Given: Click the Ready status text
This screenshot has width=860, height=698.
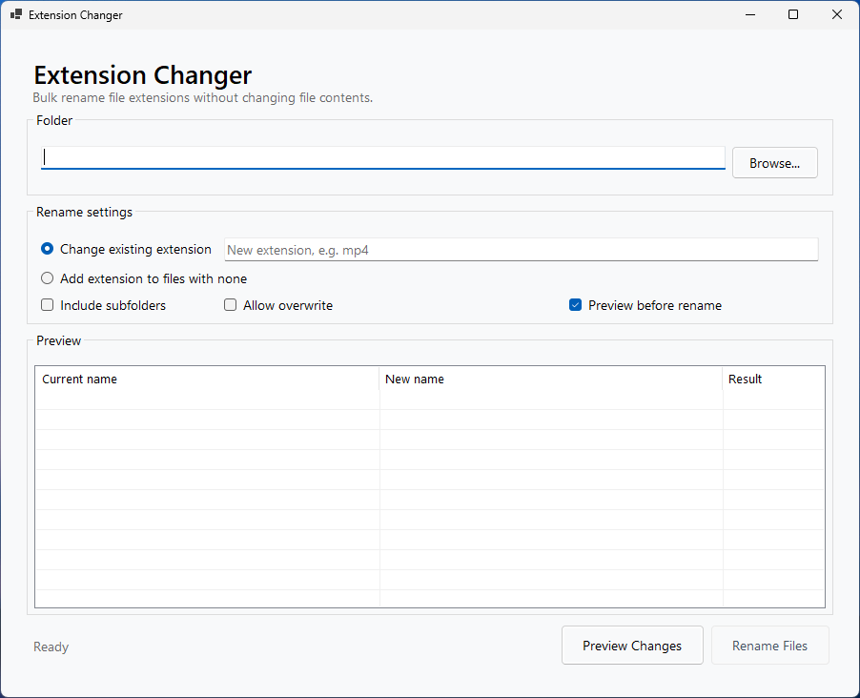Looking at the screenshot, I should click(51, 647).
